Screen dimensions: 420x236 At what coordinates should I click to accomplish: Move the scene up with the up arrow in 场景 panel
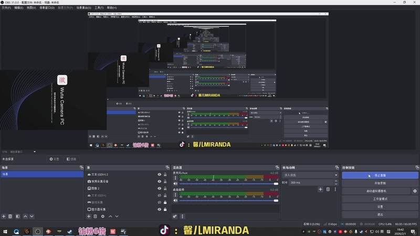point(25,216)
